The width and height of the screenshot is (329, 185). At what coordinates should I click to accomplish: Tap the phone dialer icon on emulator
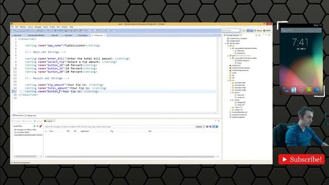coord(285,90)
